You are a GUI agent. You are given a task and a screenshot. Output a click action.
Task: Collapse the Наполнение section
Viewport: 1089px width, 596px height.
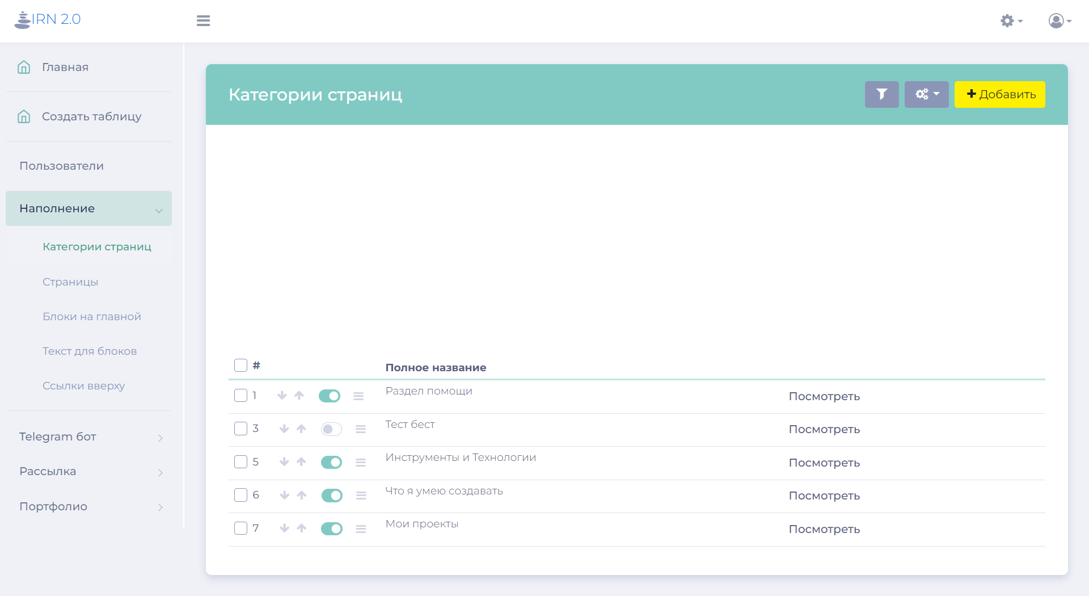88,208
